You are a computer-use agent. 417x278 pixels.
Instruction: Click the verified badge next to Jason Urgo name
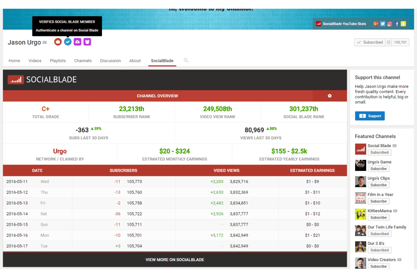45,43
